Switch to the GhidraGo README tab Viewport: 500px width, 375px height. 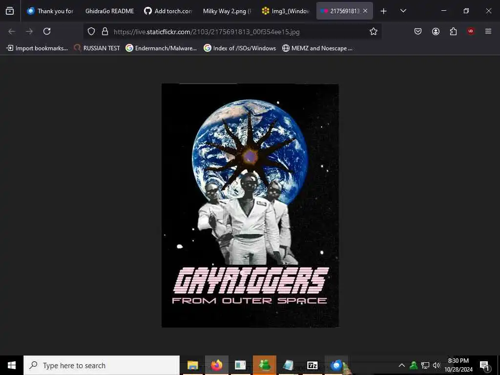(x=109, y=11)
